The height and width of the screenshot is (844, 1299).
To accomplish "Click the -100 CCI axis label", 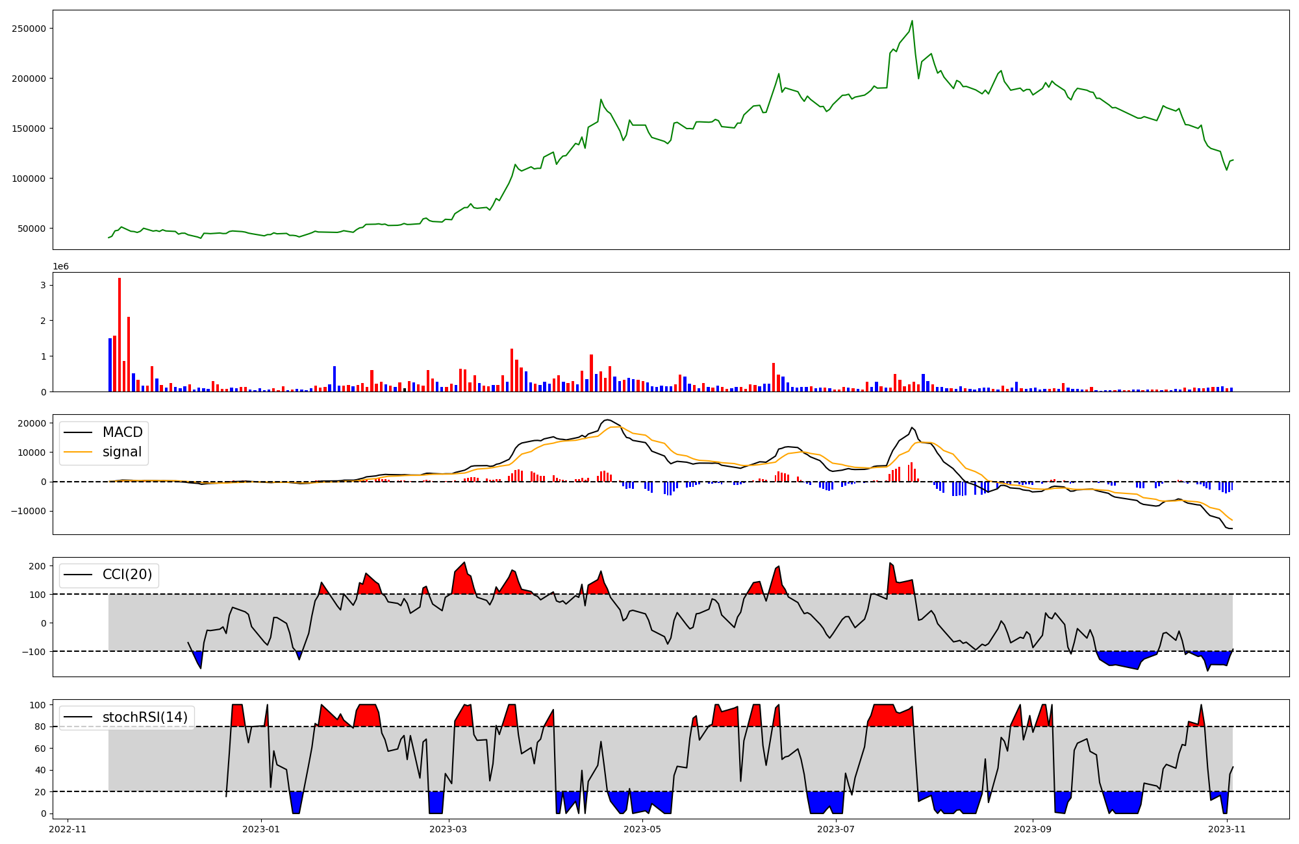I will click(x=34, y=651).
